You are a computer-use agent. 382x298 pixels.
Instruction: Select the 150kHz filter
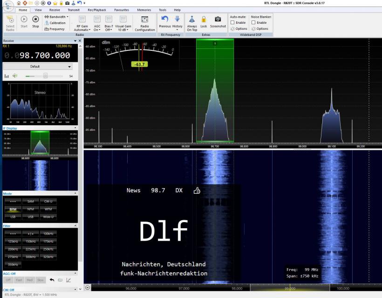31,242
